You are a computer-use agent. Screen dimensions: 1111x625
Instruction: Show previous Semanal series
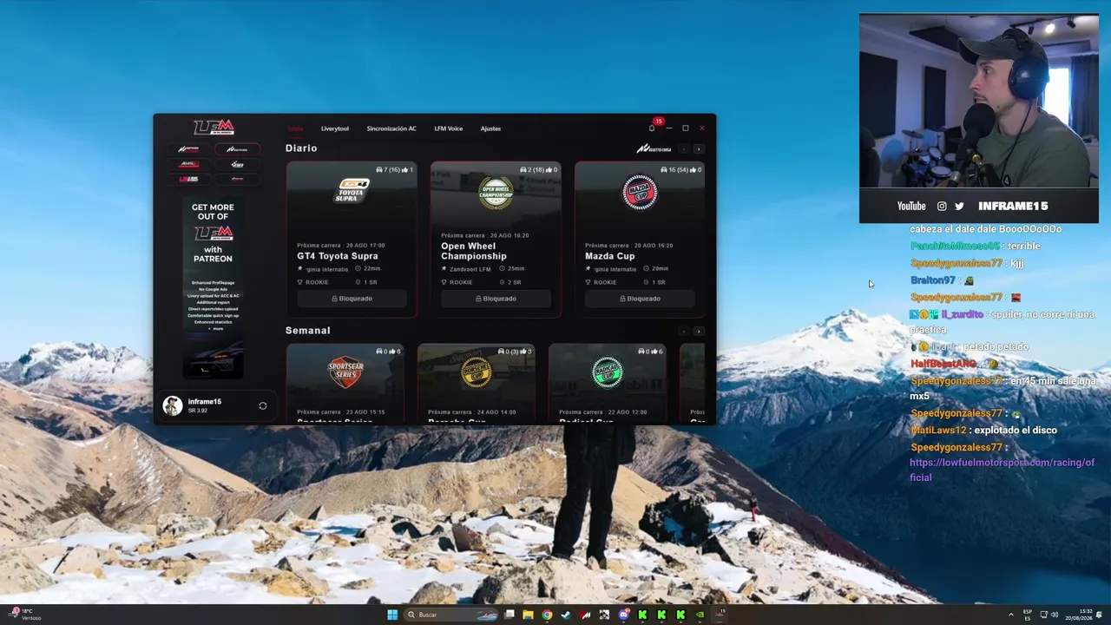coord(684,331)
